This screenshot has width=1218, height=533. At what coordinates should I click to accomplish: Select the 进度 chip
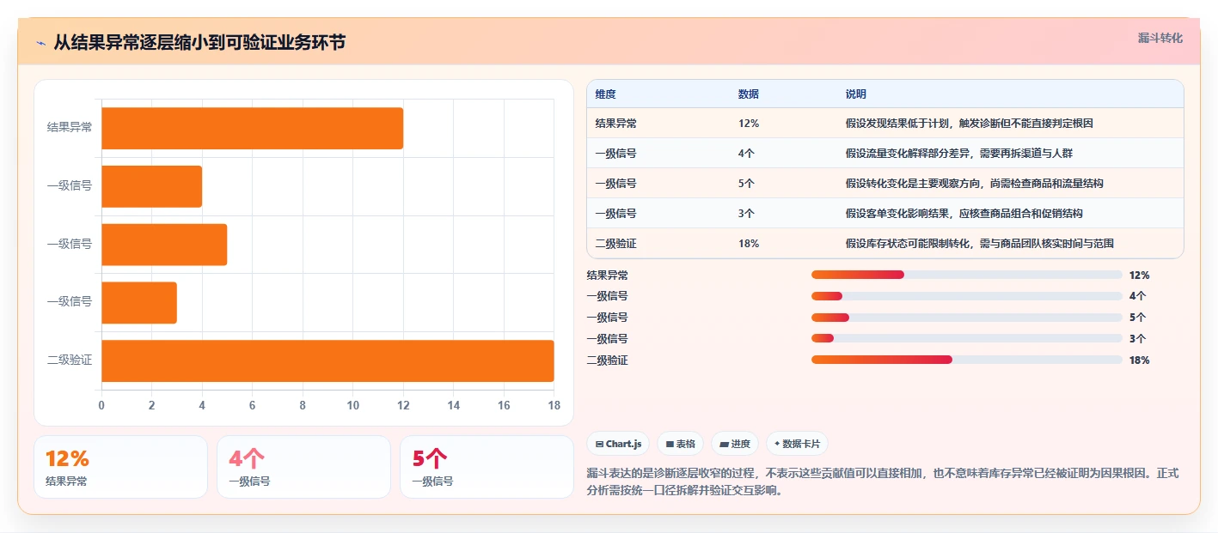735,444
